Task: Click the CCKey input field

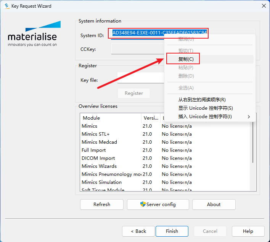Action: pos(138,49)
